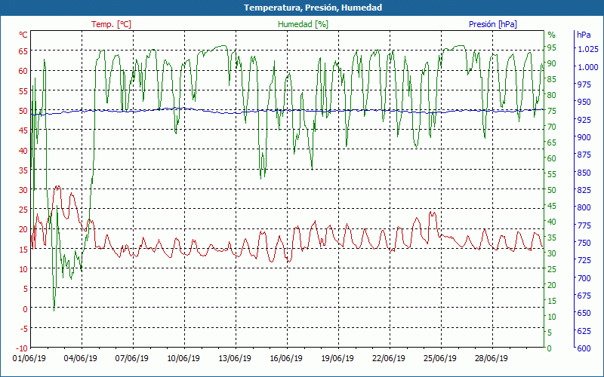Image resolution: width=604 pixels, height=377 pixels.
Task: Click the '1.000' pressure axis value
Action: coord(588,67)
